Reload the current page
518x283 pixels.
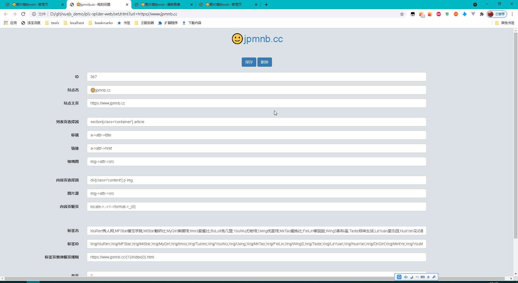23,14
